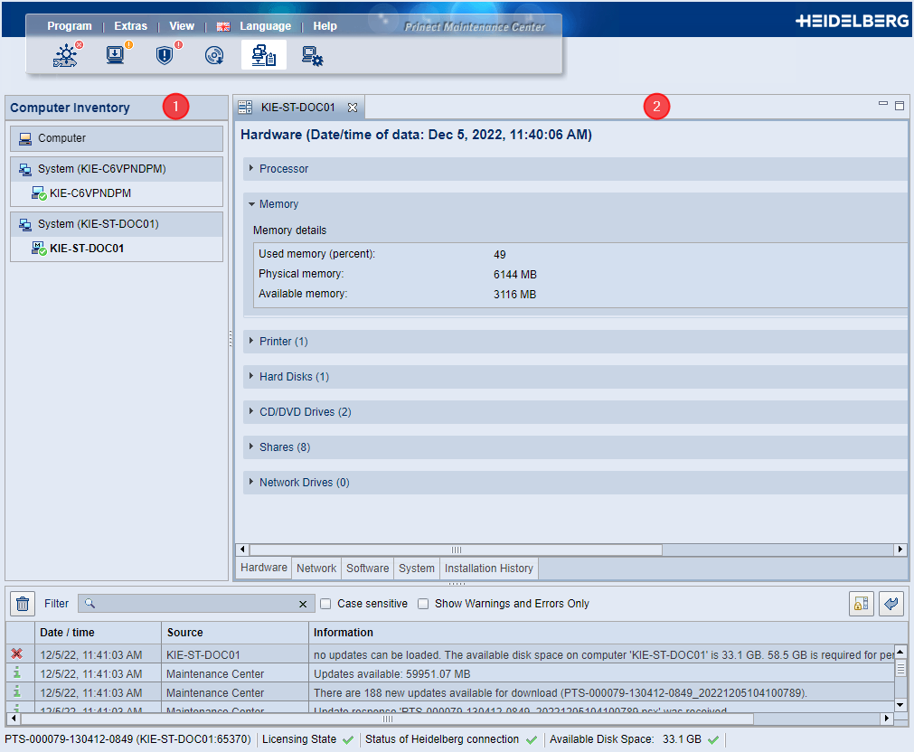
Task: Click the log filter search field
Action: click(194, 604)
